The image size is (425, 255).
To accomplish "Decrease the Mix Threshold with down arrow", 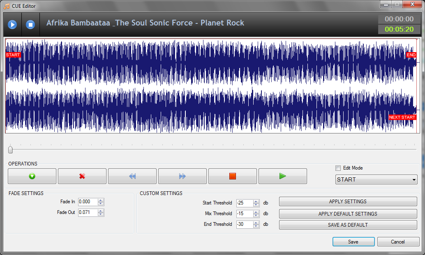I will coord(256,215).
